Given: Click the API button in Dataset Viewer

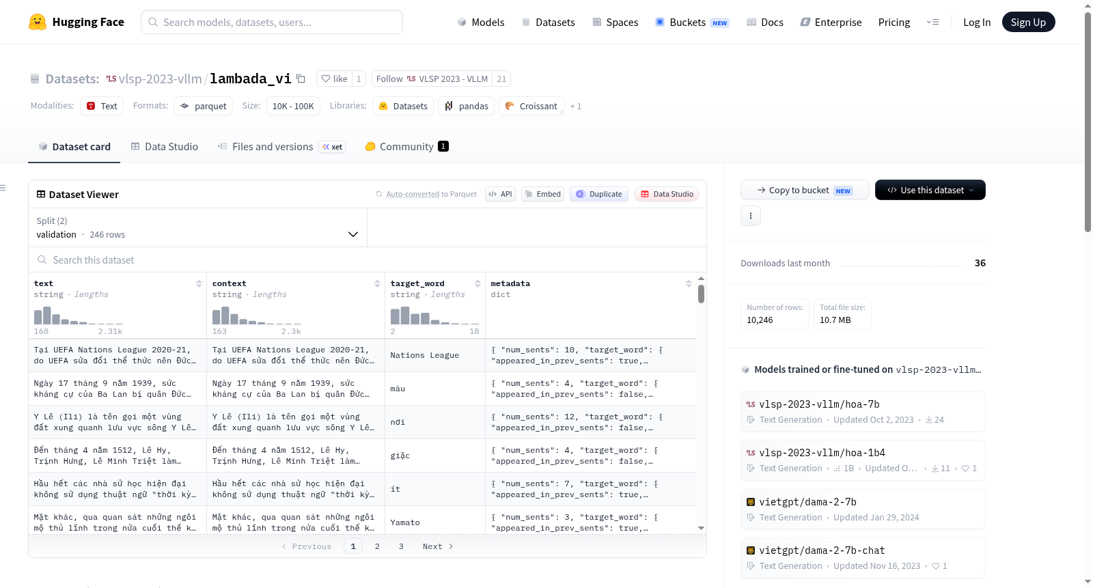Looking at the screenshot, I should (500, 194).
